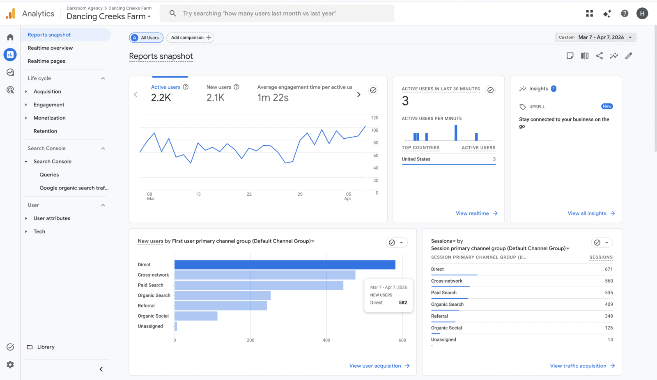The width and height of the screenshot is (657, 380).
Task: Open the Home icon in left rail
Action: [x=10, y=37]
